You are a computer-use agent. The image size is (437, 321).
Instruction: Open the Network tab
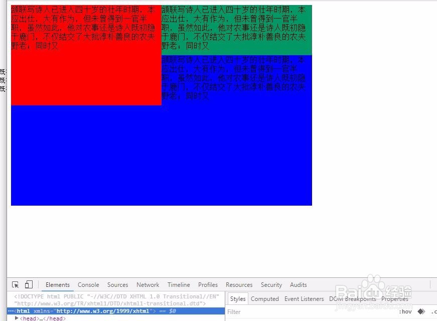pos(148,285)
